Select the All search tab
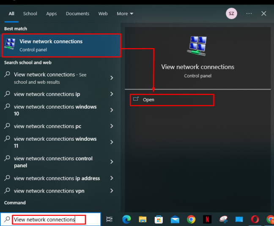Screen dimensions: 274x226 11,14
